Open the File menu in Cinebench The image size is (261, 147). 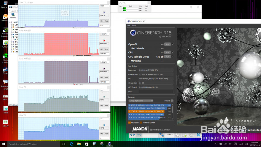pyautogui.click(x=129, y=25)
